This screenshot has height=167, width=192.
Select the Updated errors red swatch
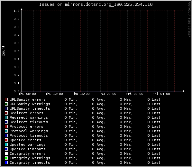[x=6, y=140]
